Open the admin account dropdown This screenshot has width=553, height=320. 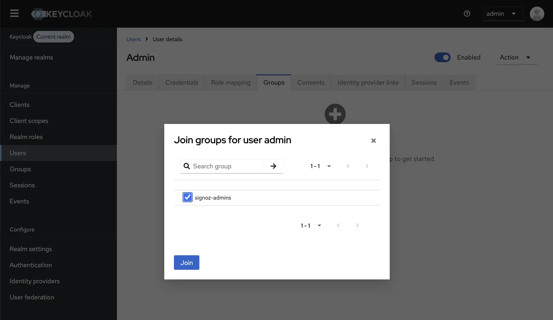[x=503, y=14]
